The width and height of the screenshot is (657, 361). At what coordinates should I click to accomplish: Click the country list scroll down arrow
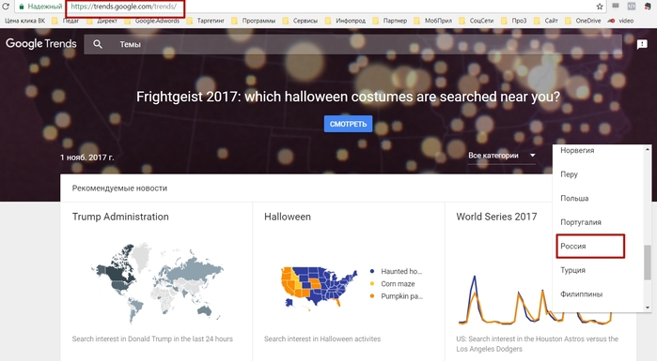click(x=648, y=308)
